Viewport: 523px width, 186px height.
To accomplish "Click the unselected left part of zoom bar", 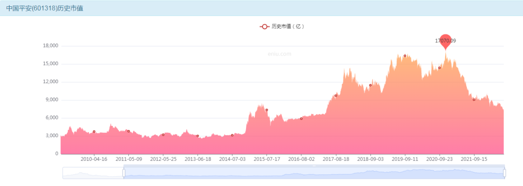I will [x=92, y=173].
